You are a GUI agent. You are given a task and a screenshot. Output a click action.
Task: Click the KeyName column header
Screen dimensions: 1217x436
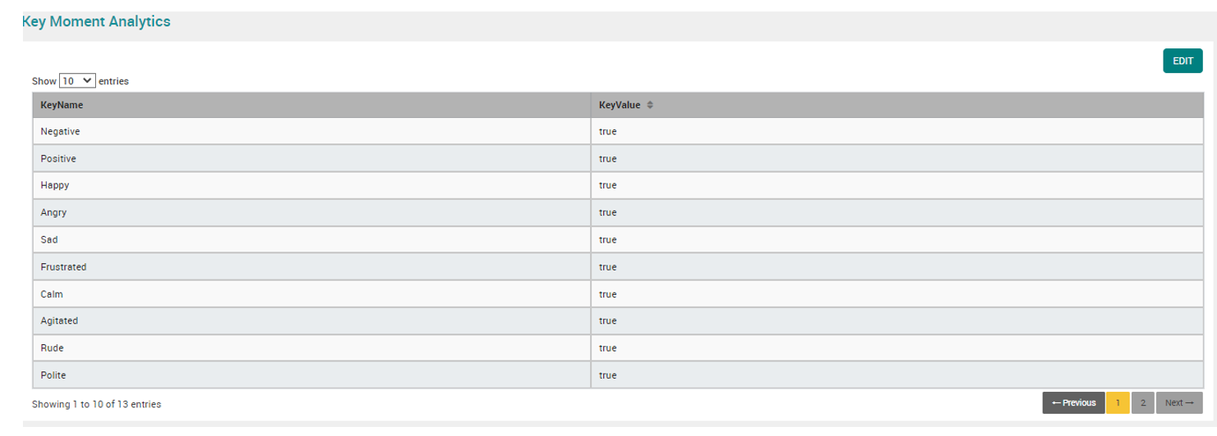[x=62, y=105]
